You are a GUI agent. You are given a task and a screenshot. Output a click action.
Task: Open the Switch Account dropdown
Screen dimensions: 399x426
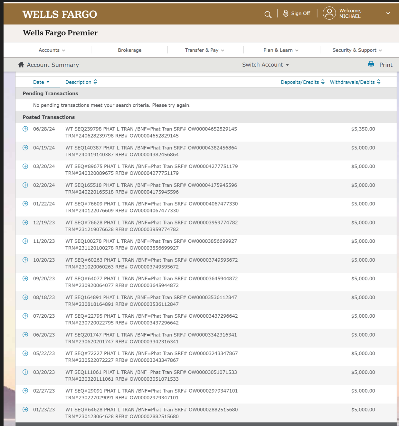point(265,65)
